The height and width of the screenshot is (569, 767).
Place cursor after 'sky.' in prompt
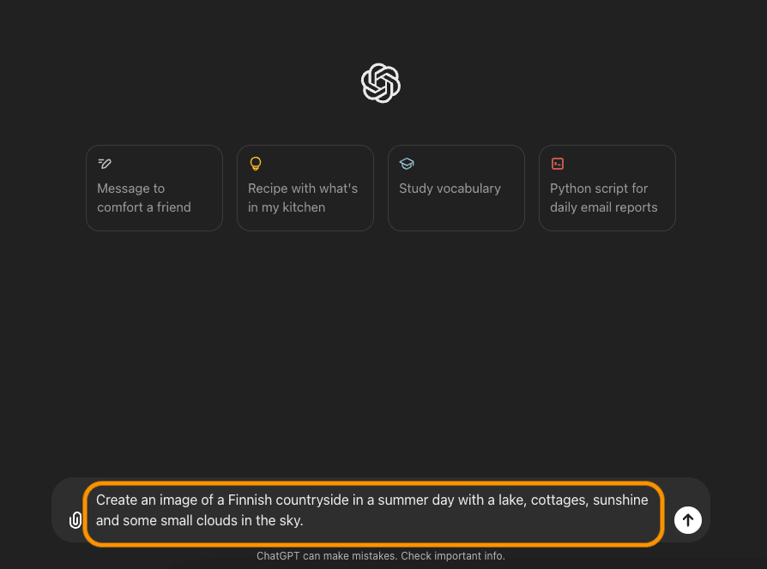pos(305,521)
